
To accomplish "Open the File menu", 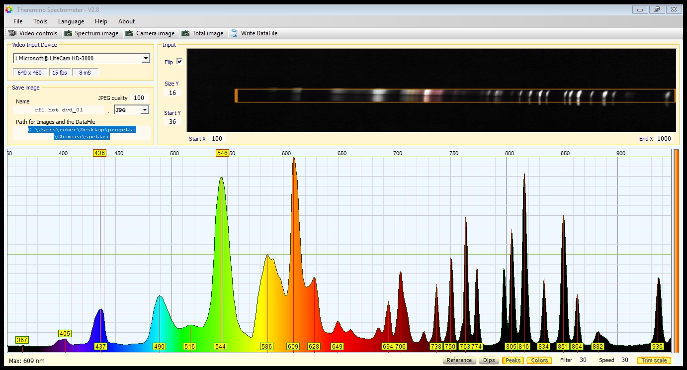I will tap(18, 21).
